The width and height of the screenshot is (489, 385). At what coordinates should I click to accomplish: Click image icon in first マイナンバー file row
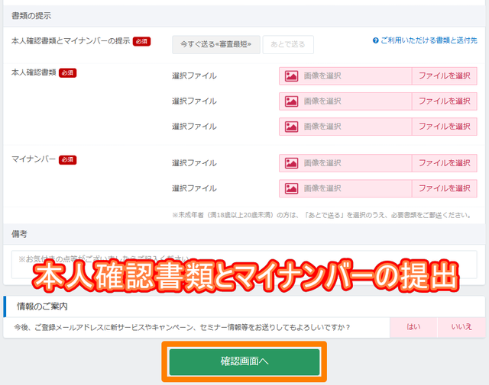[x=291, y=163]
